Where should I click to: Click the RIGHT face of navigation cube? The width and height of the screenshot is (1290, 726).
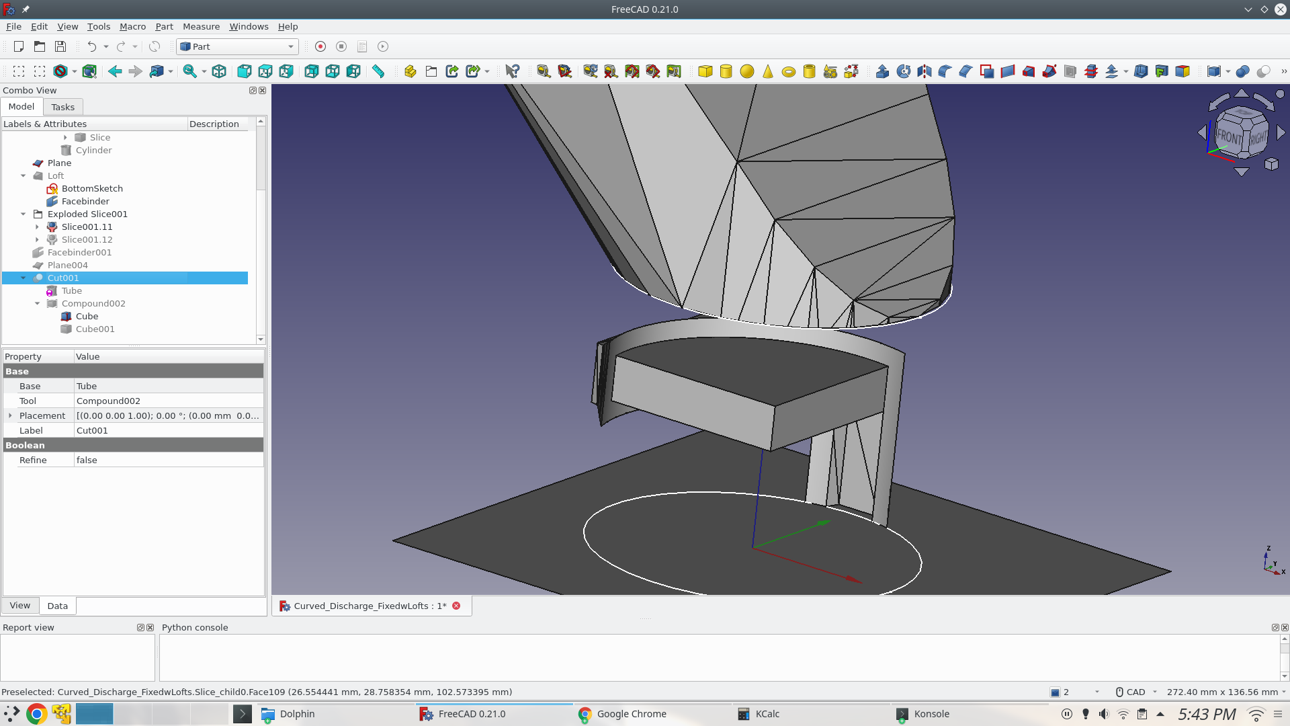tap(1257, 138)
